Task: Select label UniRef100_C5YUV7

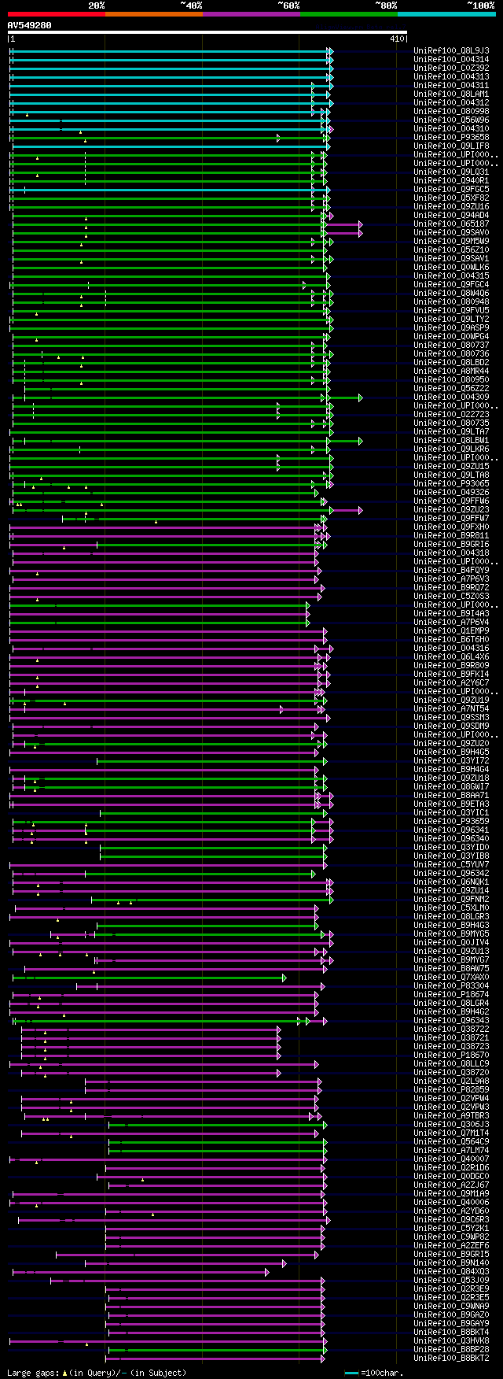Action: coord(451,864)
